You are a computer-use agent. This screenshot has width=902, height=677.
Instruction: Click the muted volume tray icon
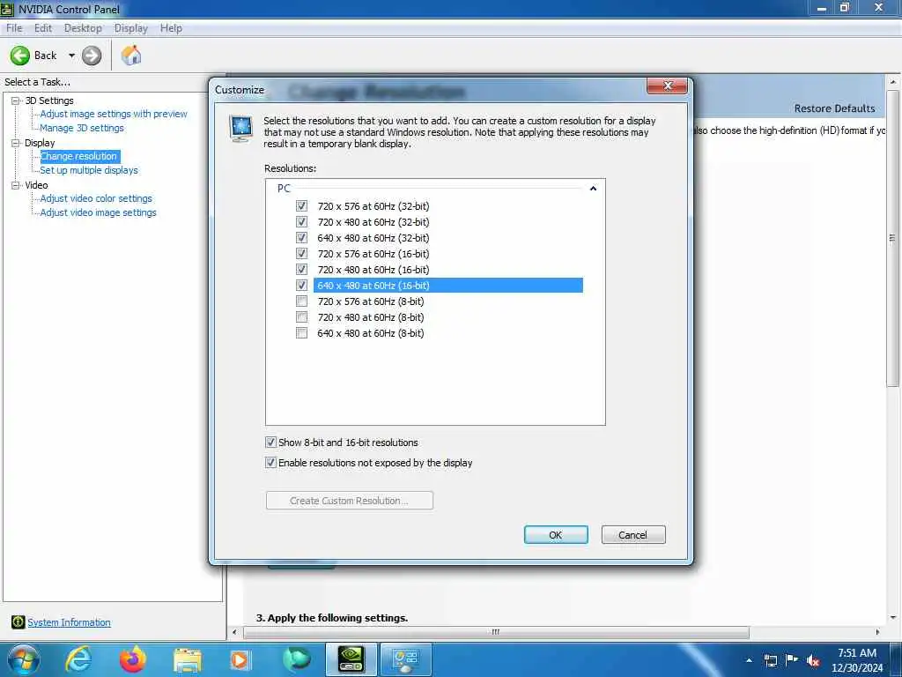click(x=813, y=660)
